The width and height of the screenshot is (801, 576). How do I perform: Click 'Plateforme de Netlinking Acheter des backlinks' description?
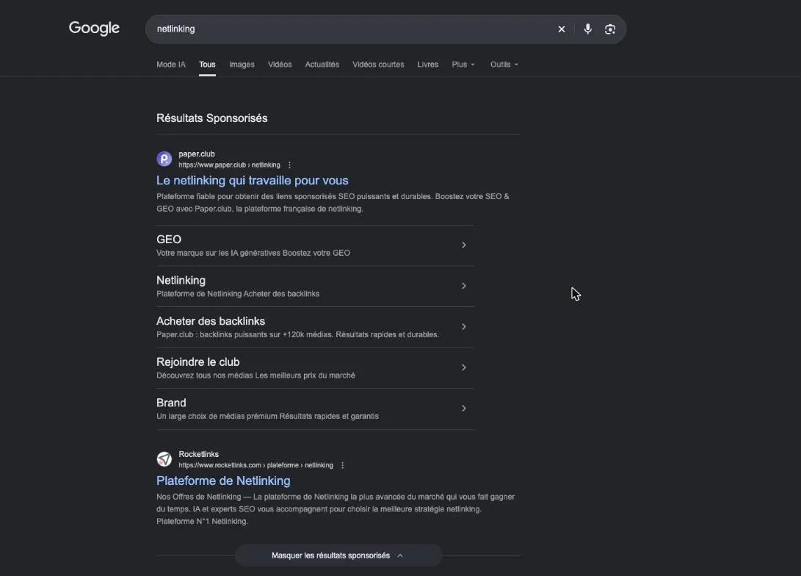point(238,294)
